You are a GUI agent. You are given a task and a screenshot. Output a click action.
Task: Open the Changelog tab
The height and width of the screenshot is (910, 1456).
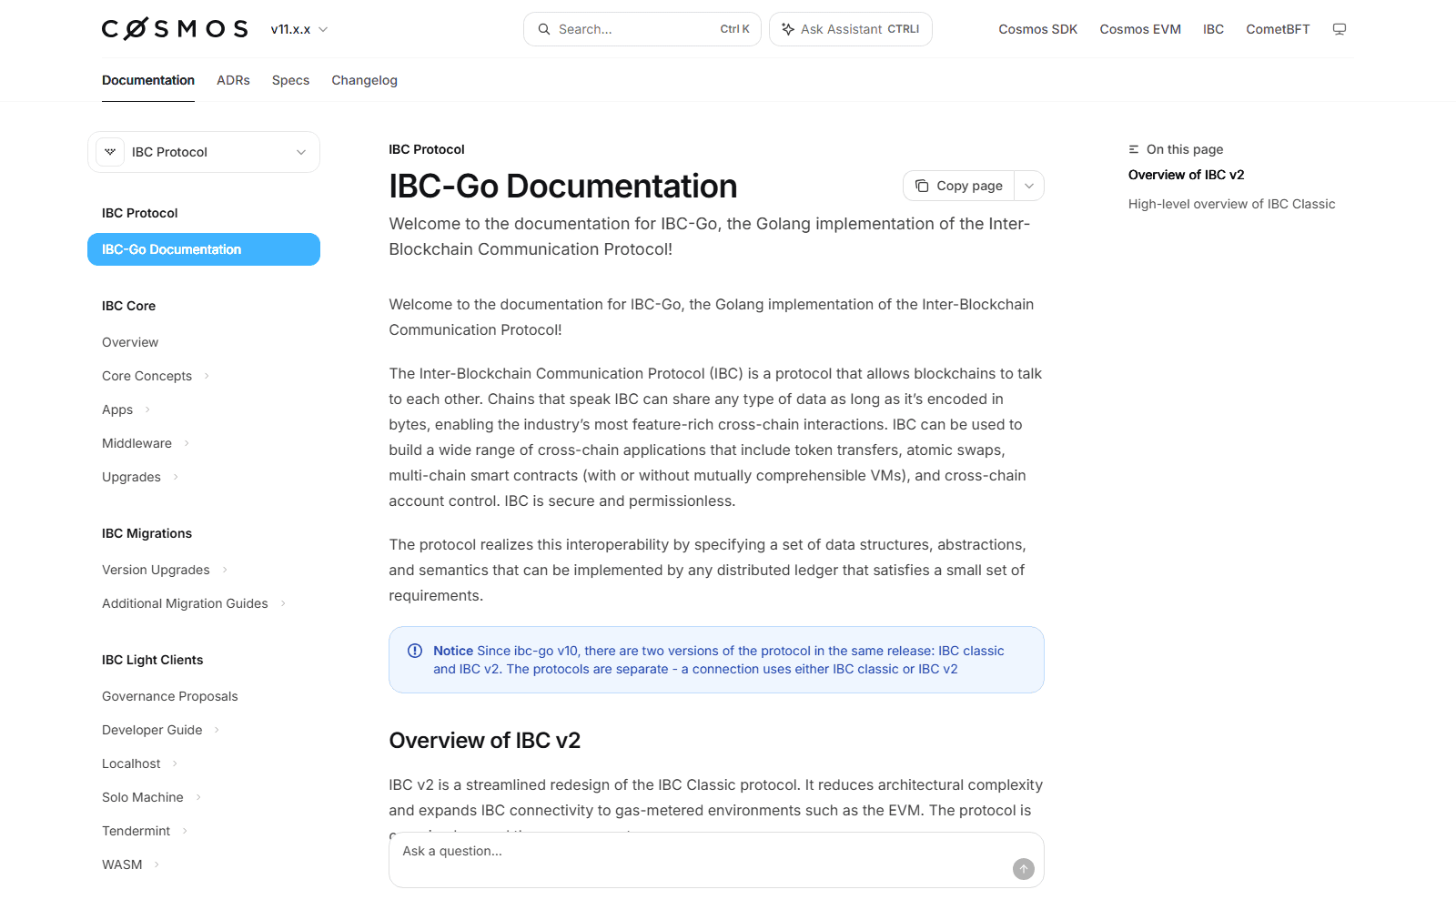(364, 80)
